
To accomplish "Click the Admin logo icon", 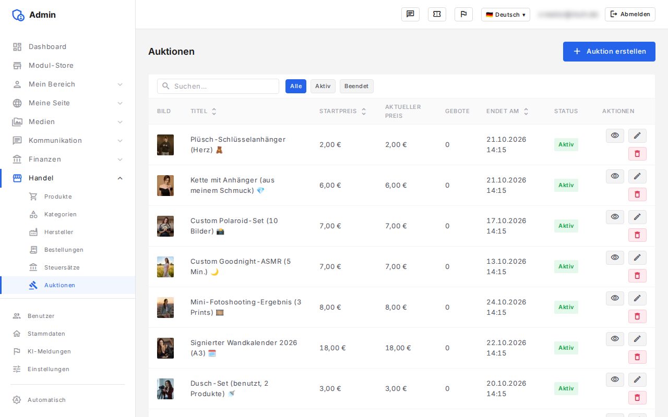I will (x=18, y=15).
